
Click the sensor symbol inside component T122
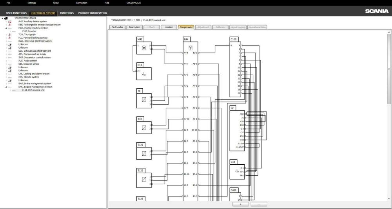point(144,179)
